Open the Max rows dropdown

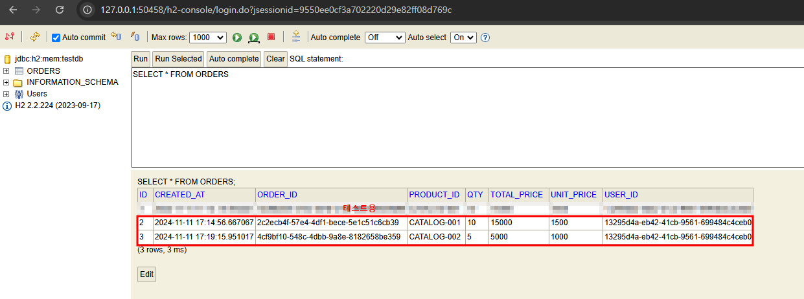(x=208, y=38)
